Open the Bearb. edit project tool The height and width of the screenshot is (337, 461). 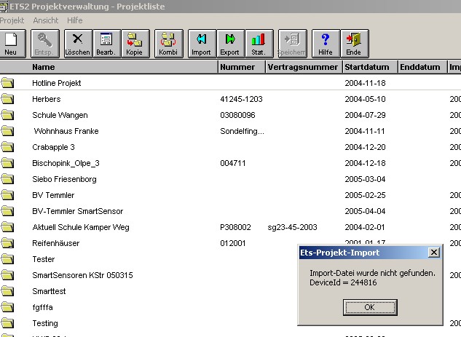(106, 43)
